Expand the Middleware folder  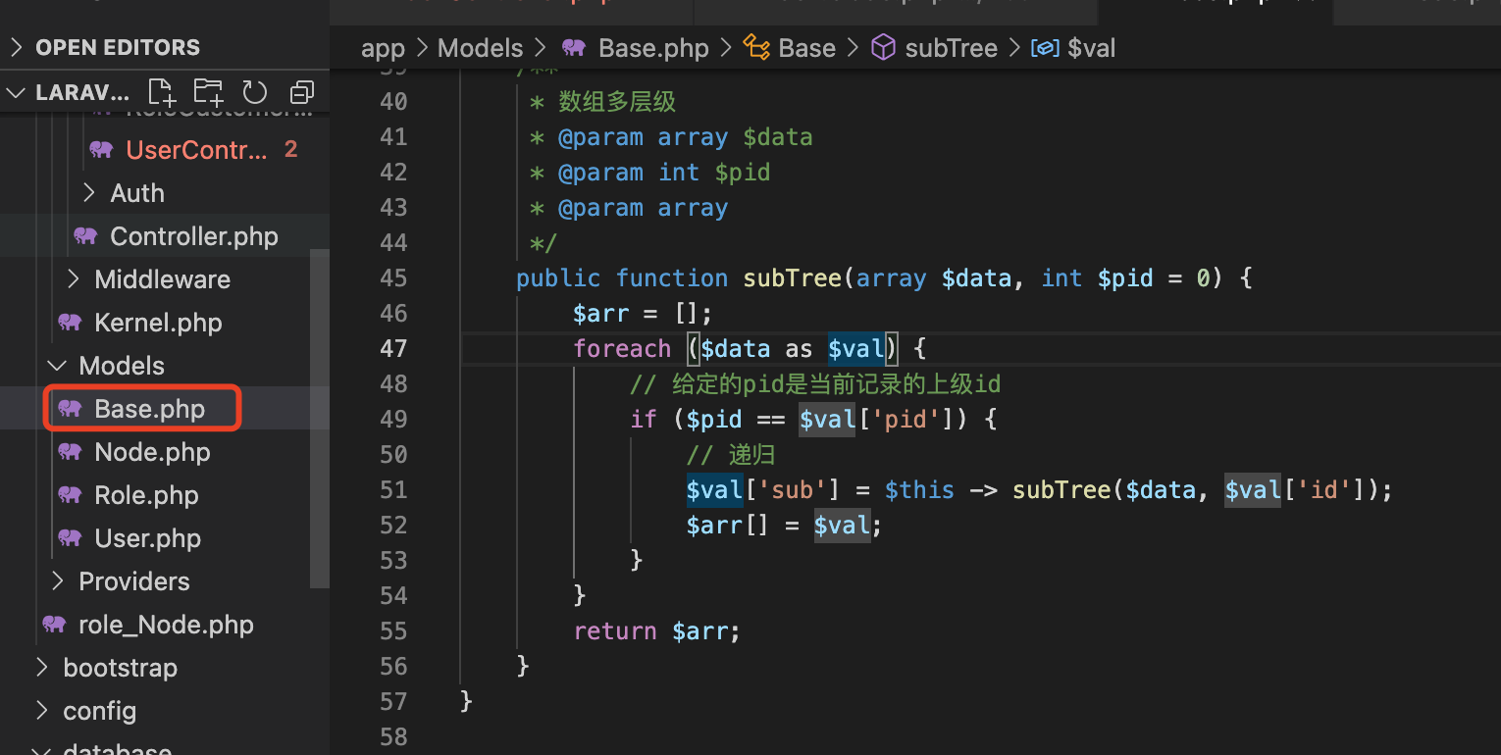165,279
